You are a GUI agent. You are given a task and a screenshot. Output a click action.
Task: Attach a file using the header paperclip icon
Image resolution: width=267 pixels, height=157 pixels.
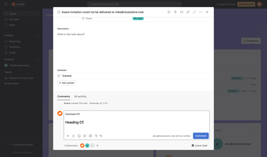[x=175, y=12]
